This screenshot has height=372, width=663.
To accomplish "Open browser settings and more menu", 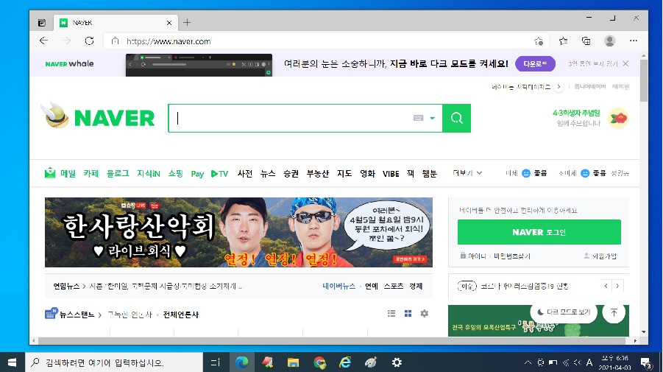I will click(633, 41).
